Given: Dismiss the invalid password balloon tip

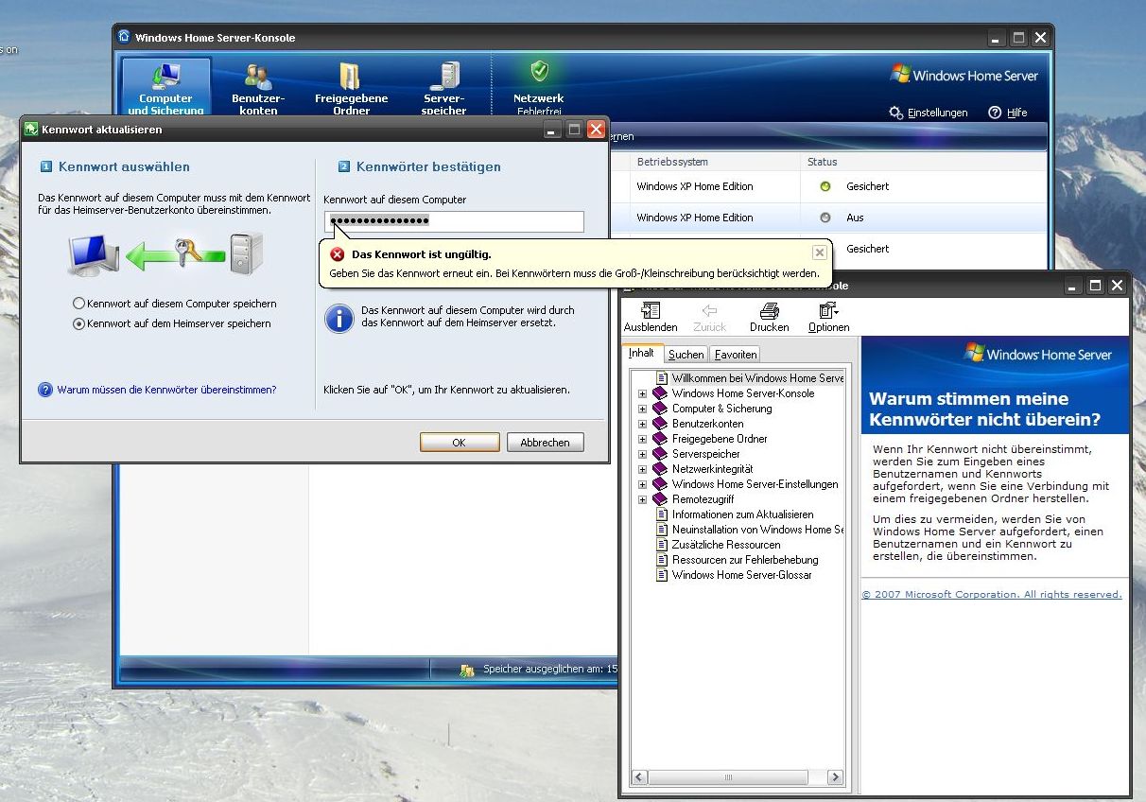Looking at the screenshot, I should coord(820,253).
